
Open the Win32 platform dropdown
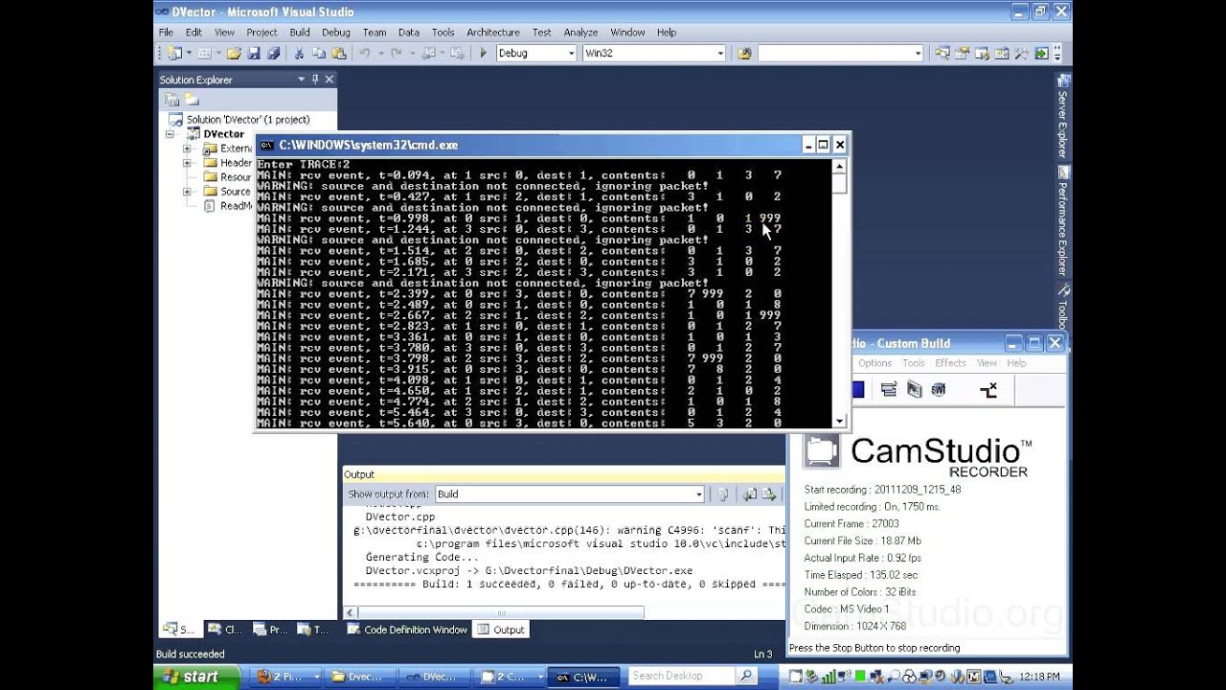coord(720,54)
